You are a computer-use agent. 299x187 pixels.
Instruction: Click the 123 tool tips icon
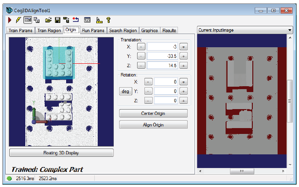[88, 20]
